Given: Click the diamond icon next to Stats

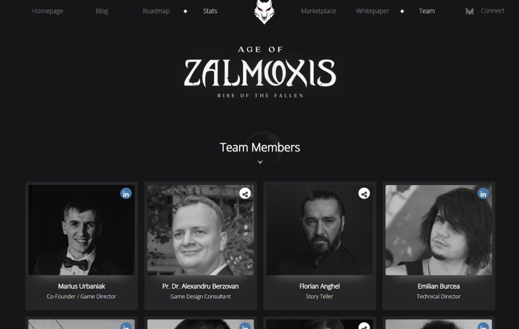Looking at the screenshot, I should 186,11.
